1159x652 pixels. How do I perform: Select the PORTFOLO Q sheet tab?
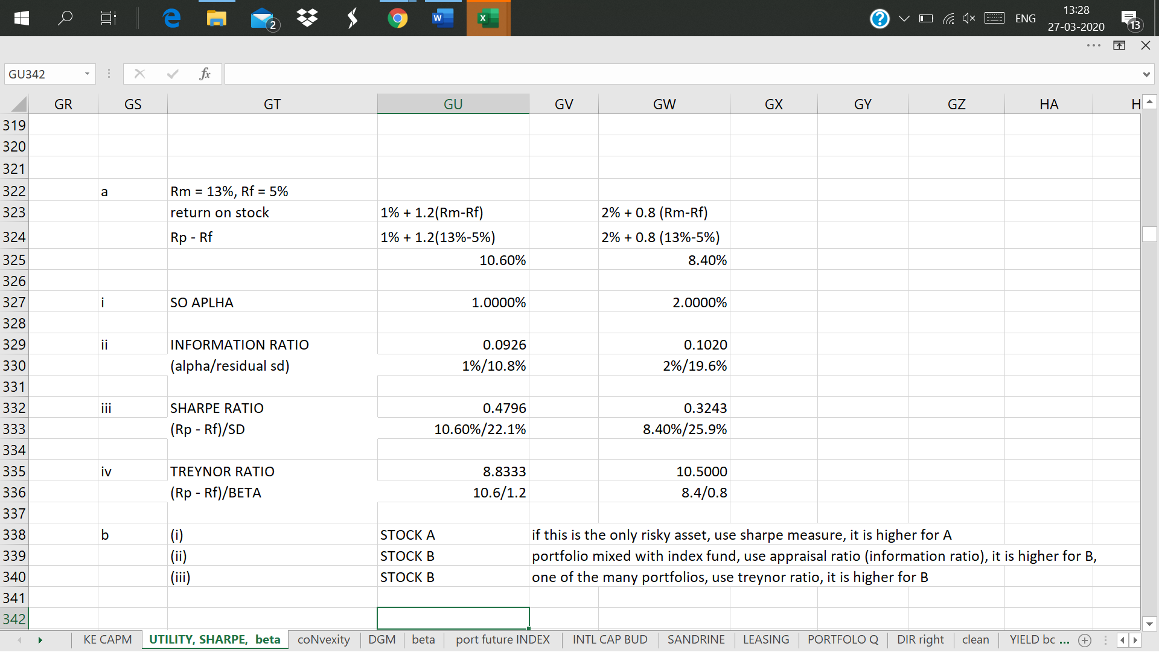coord(843,639)
